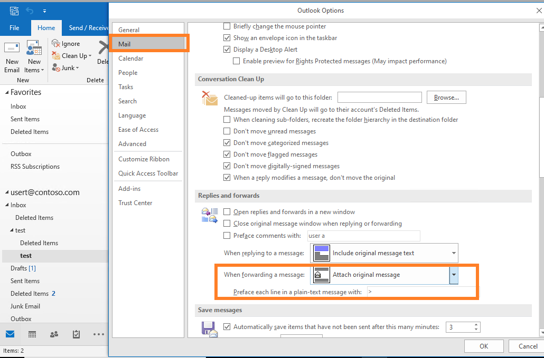Image resolution: width=544 pixels, height=358 pixels.
Task: Click the Undo icon in title bar
Action: [30, 11]
